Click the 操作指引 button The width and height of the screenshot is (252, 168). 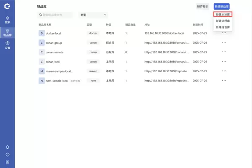click(202, 6)
